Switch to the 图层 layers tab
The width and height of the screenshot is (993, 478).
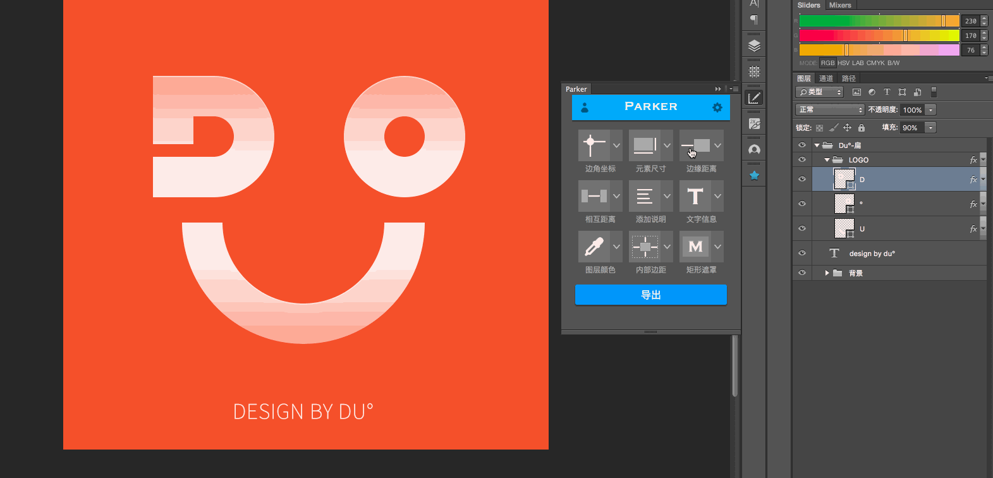(804, 78)
